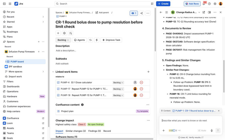
Task: Remove the PUMP-1 context chip
Action: pyautogui.click(x=219, y=111)
